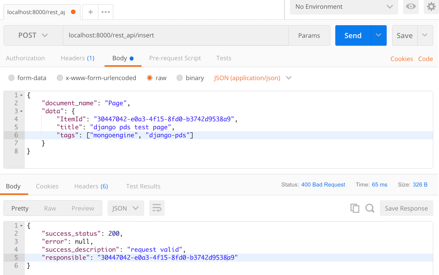Open the POST method dropdown
This screenshot has width=439, height=275.
(x=33, y=36)
